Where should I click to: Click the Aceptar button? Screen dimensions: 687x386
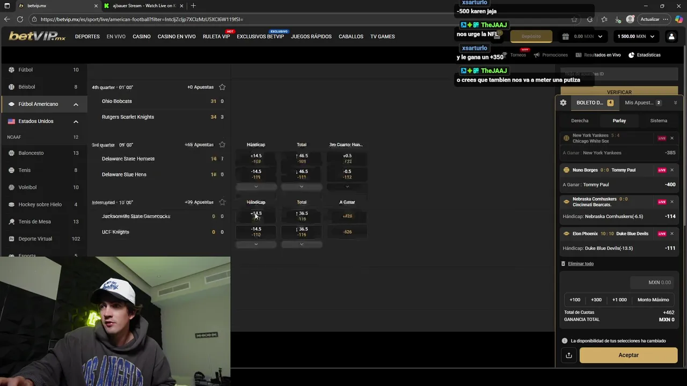point(628,355)
